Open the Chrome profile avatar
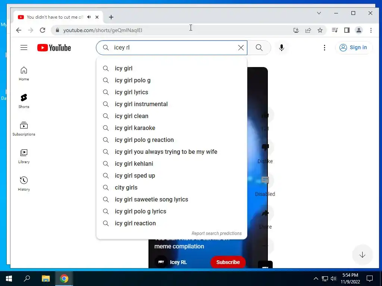The height and width of the screenshot is (286, 382). (359, 30)
